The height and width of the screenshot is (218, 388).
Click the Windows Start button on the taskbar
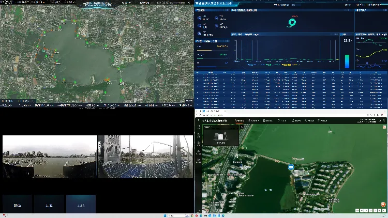[x=165, y=216]
